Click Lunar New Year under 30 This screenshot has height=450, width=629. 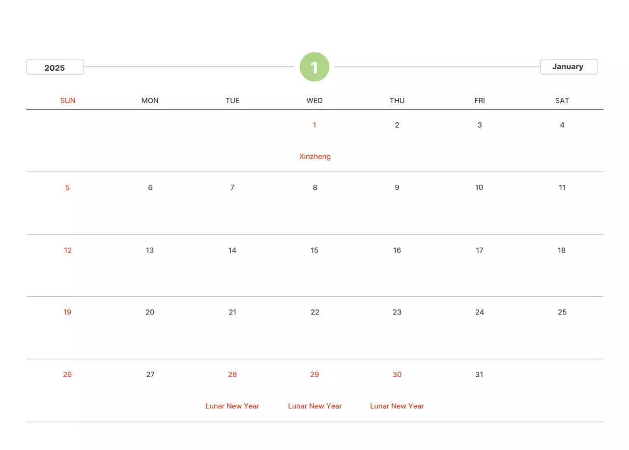397,406
